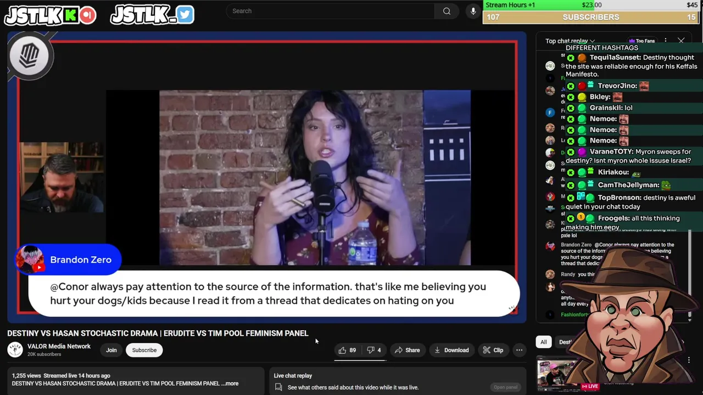This screenshot has width=703, height=395.
Task: Click the Froogels username in chat overlay
Action: click(x=612, y=218)
